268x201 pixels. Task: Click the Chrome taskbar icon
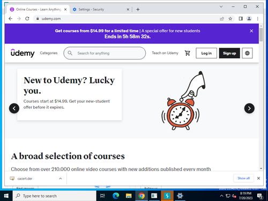point(142,196)
